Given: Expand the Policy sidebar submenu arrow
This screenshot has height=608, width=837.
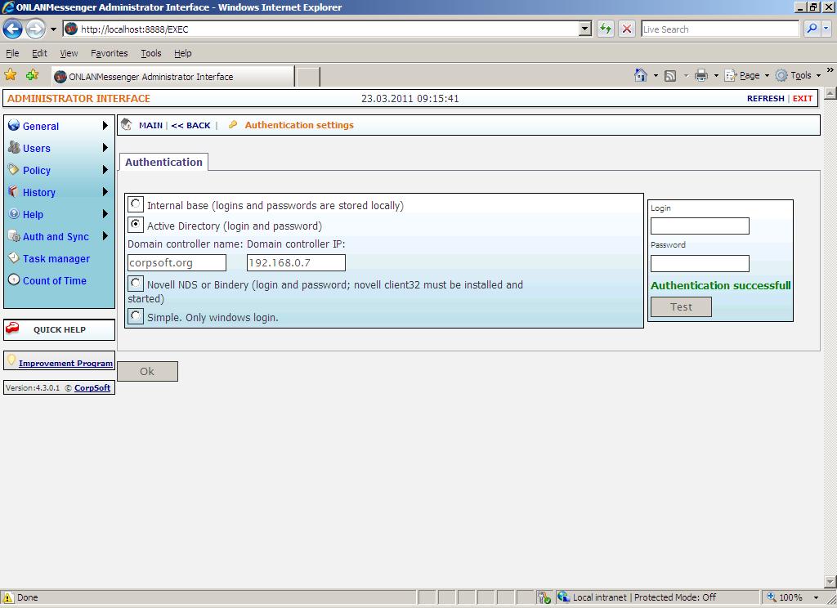Looking at the screenshot, I should (105, 170).
